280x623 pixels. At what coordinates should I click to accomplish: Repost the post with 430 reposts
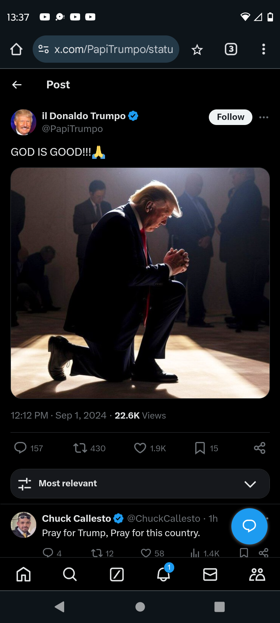tap(80, 448)
